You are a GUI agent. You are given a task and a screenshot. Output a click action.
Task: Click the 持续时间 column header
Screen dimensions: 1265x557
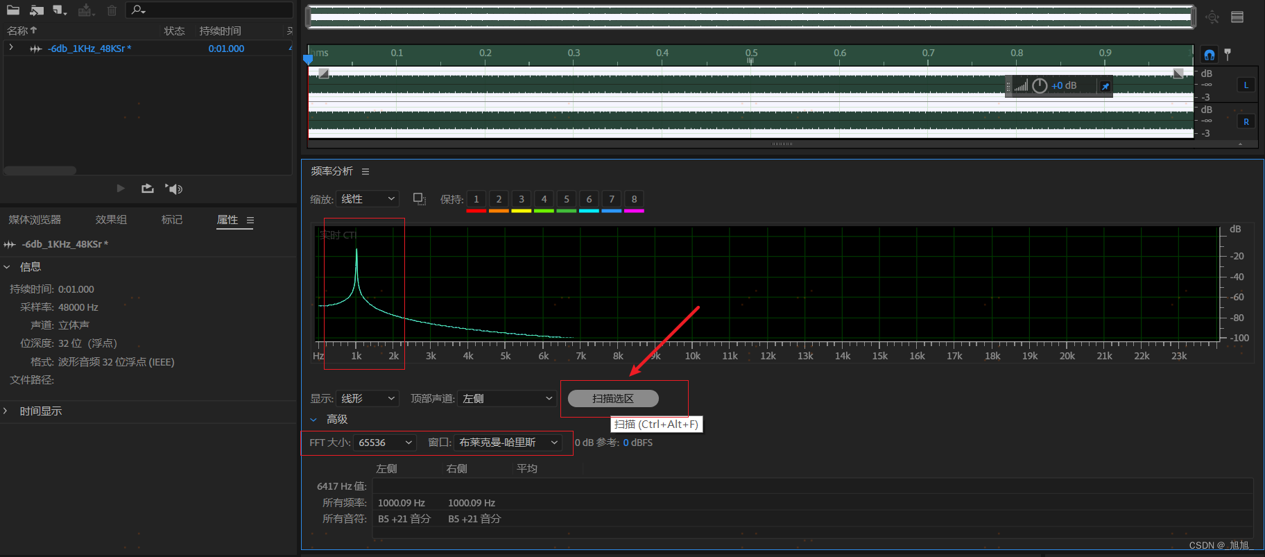coord(220,31)
